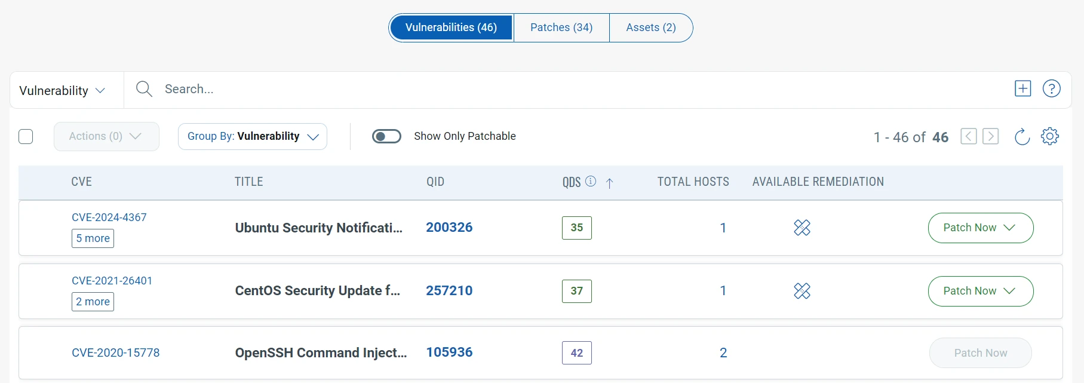The height and width of the screenshot is (383, 1084).
Task: Switch to Assets (2) tab
Action: tap(651, 27)
